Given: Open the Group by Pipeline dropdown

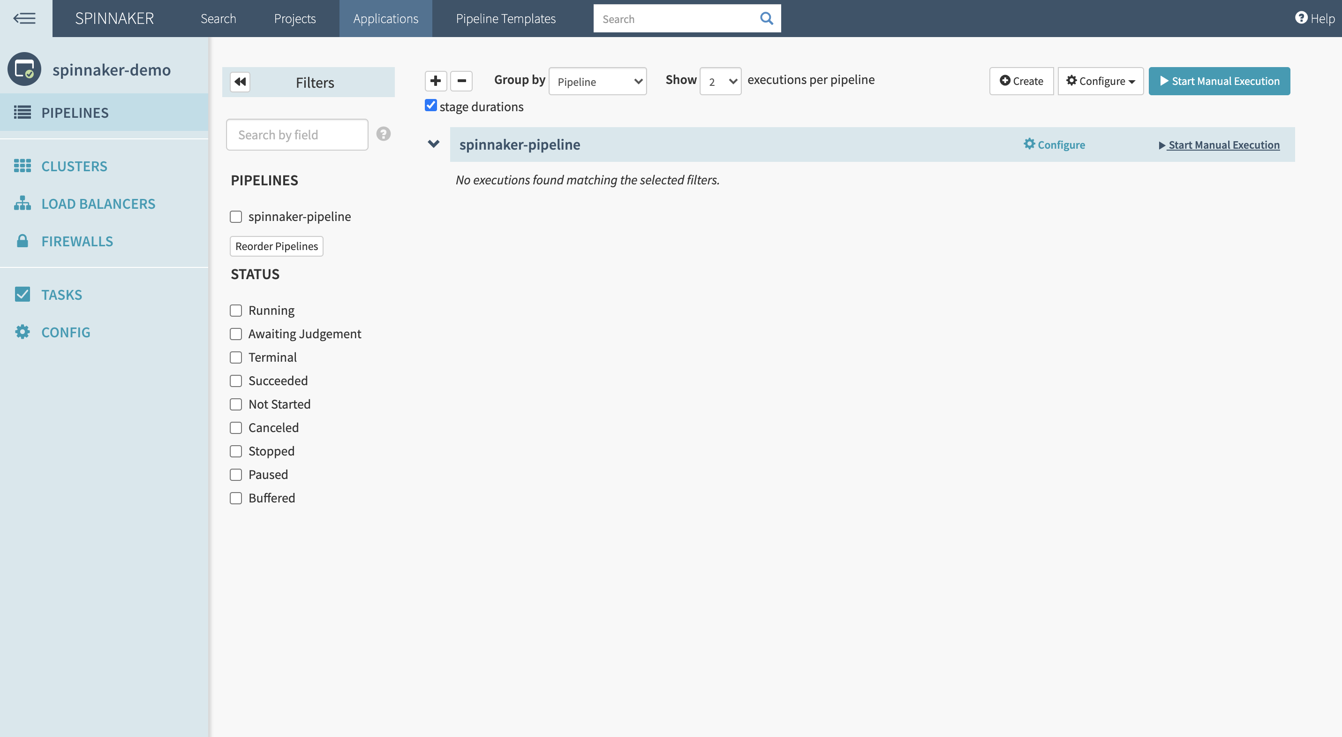Looking at the screenshot, I should pyautogui.click(x=597, y=82).
